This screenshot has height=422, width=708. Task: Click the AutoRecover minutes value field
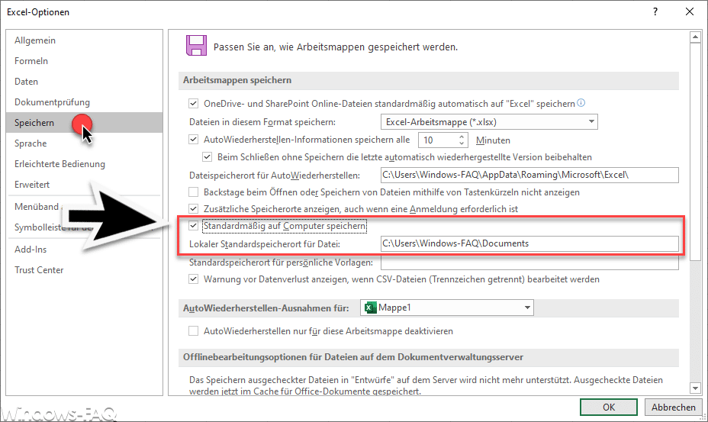coord(438,140)
